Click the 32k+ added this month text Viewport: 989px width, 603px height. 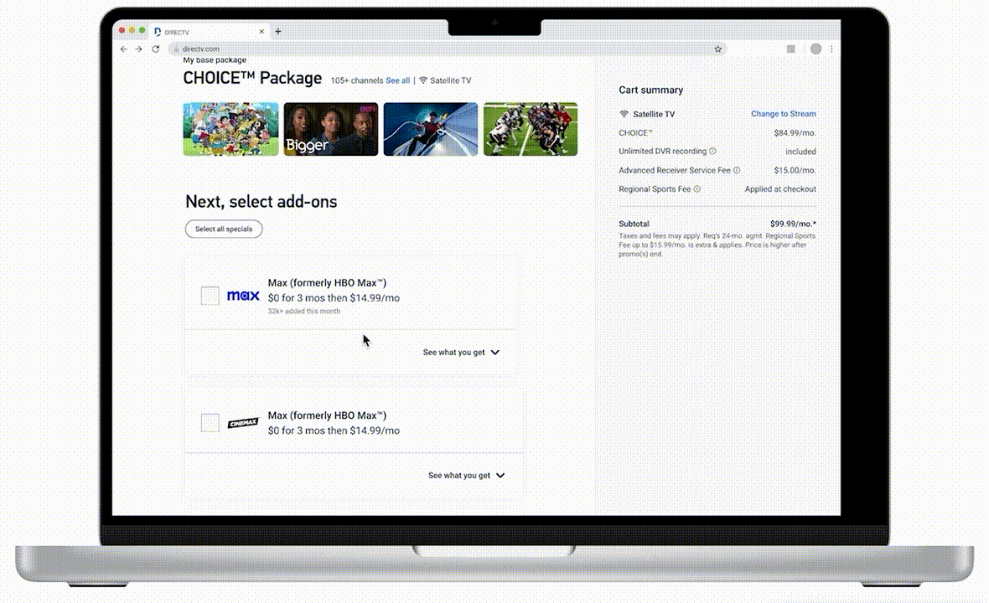click(x=304, y=312)
